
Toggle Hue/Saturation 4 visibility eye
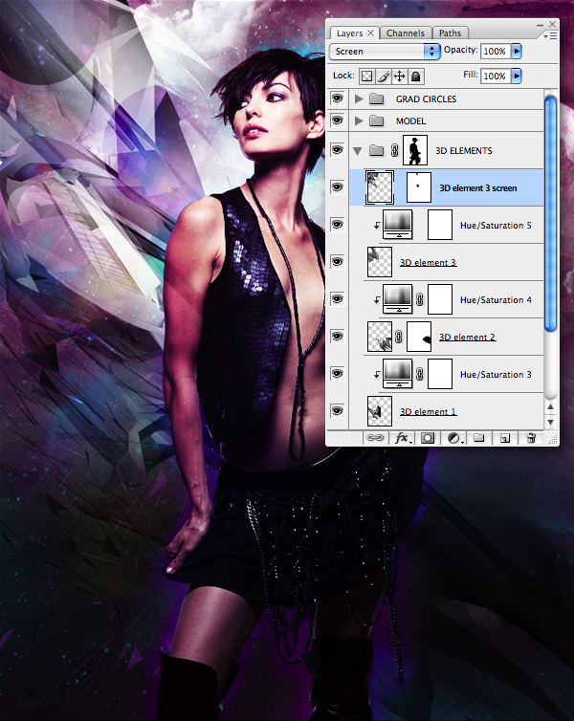pyautogui.click(x=337, y=299)
